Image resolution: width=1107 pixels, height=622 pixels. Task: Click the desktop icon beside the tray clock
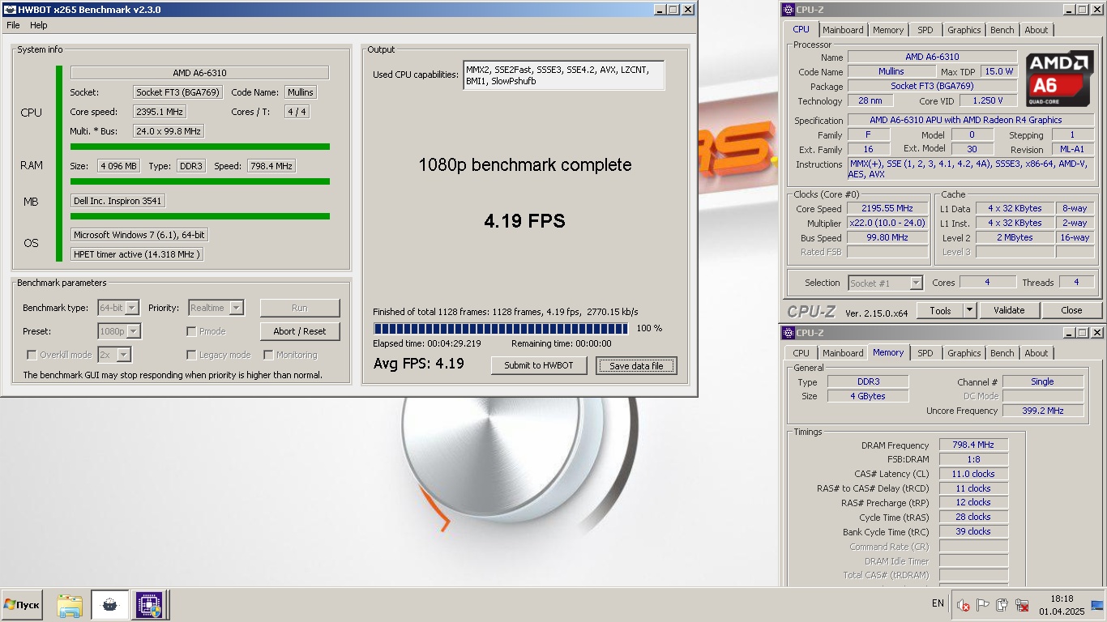coord(1097,605)
